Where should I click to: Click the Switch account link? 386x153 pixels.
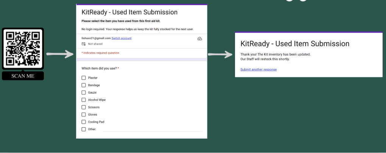121,38
